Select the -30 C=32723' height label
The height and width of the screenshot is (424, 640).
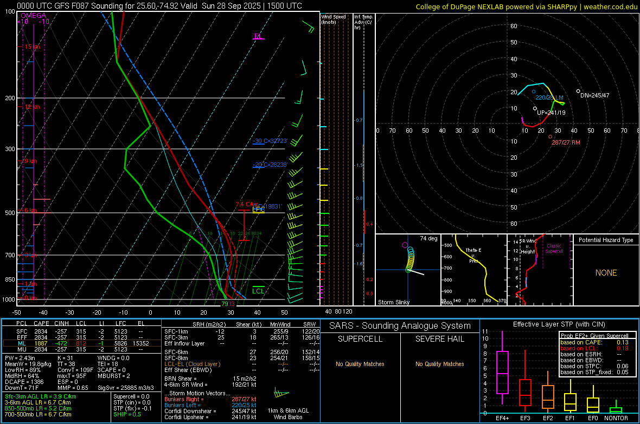click(x=270, y=141)
